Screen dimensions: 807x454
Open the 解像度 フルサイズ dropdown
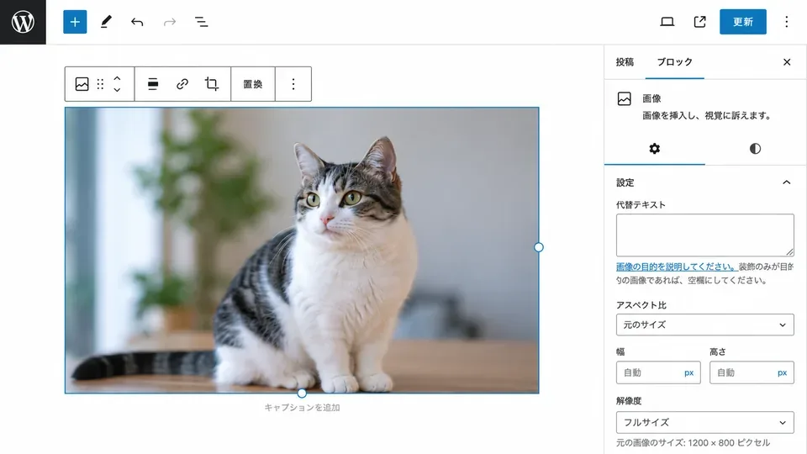pos(705,423)
